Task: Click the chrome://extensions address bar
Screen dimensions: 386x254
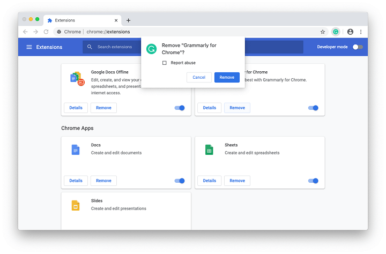Action: [191, 32]
